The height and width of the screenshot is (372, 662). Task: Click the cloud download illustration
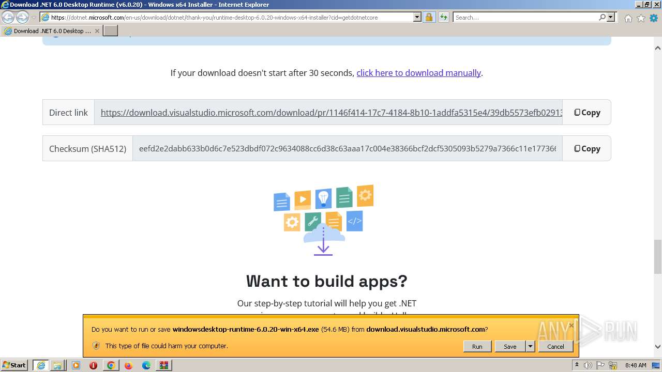tap(324, 221)
